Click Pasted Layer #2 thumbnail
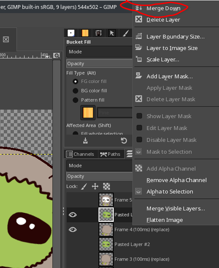Image resolution: width=219 pixels, height=268 pixels. click(x=106, y=244)
